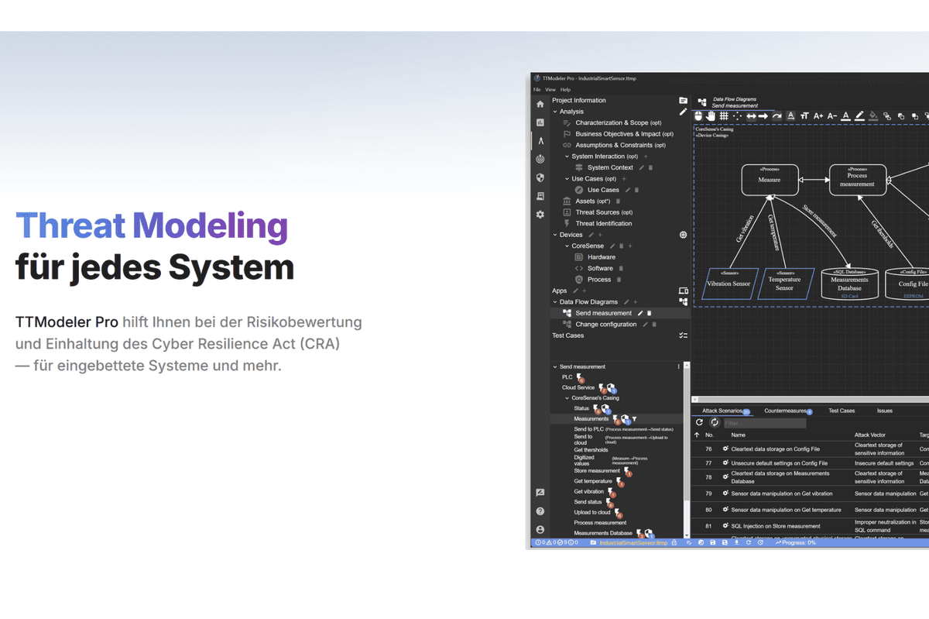Toggle the grid icon in the diagram toolbar
Screen dimensions: 929x619
(x=724, y=116)
